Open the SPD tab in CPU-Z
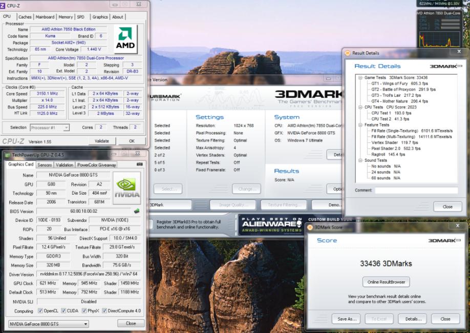This screenshot has height=333, width=470. point(80,17)
